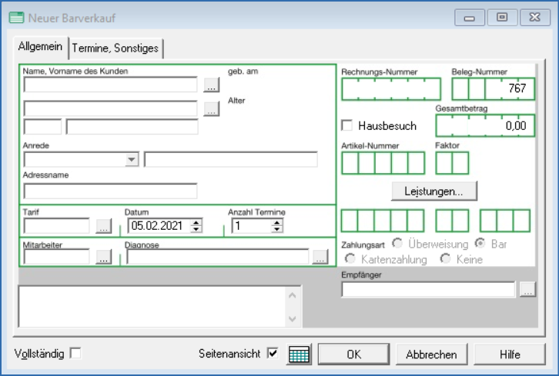This screenshot has width=559, height=376.
Task: Open Empfänger lookup ellipsis button
Action: tap(527, 290)
